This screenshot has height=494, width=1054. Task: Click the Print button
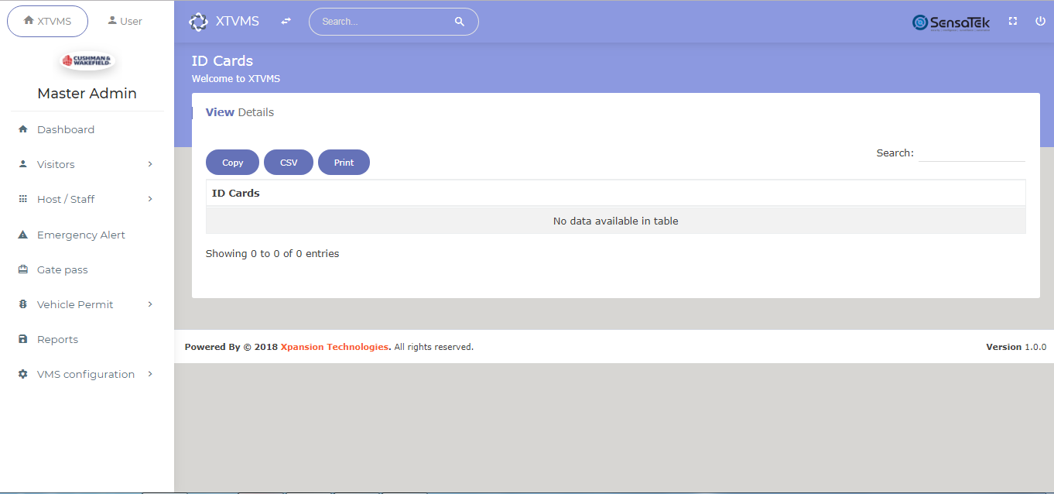(344, 163)
